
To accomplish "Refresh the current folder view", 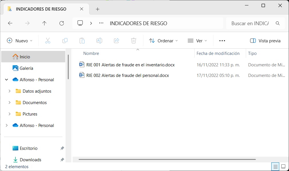I will (62, 23).
